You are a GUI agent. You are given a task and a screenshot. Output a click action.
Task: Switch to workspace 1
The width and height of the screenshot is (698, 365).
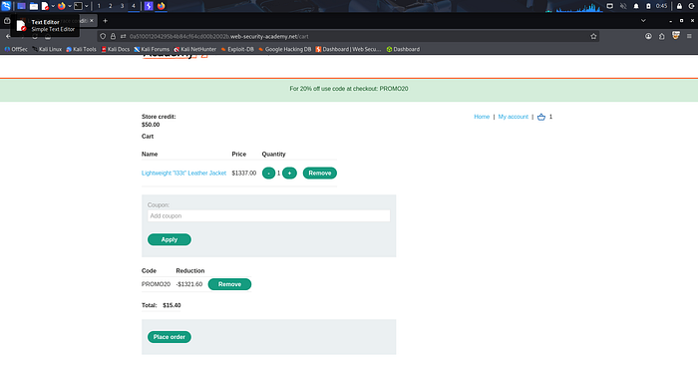pos(99,6)
